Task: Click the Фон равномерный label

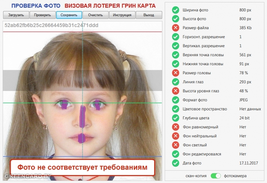Action: tap(201, 127)
